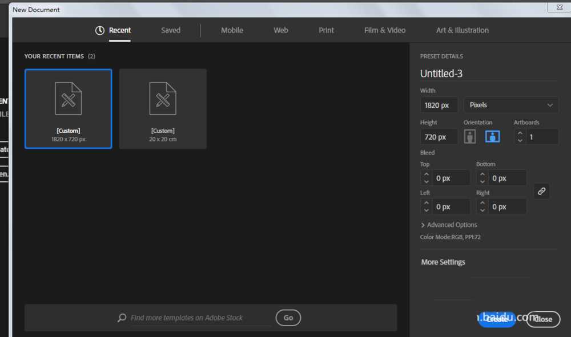Switch to the Mobile tab
Screen dimensions: 571x337
click(x=232, y=31)
